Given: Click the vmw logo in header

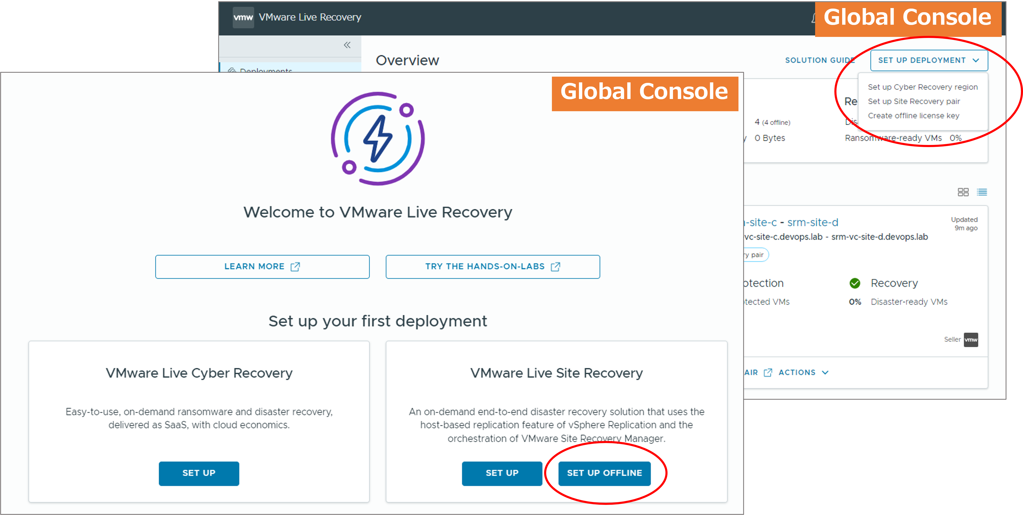Looking at the screenshot, I should (x=243, y=17).
